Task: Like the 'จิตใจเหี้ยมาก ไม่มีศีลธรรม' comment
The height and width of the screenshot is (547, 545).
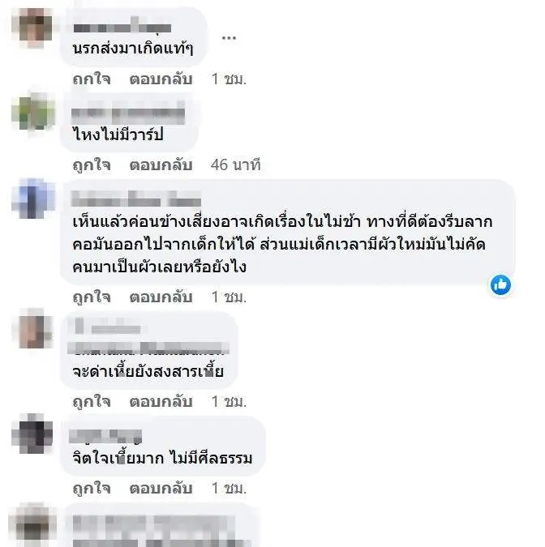Action: coord(92,488)
